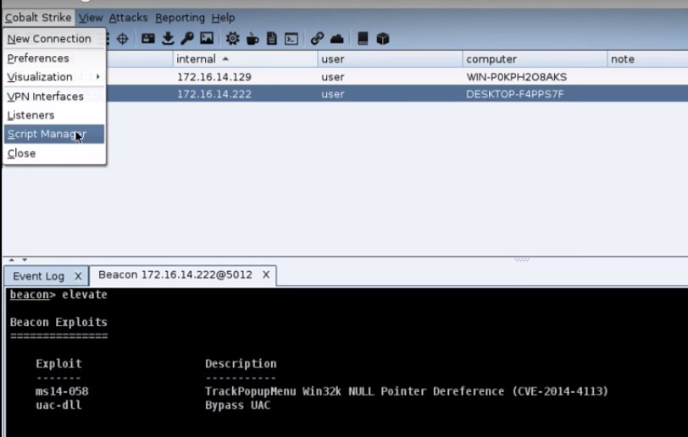Click the coffee cup Java applet icon
The image size is (688, 437).
point(252,39)
